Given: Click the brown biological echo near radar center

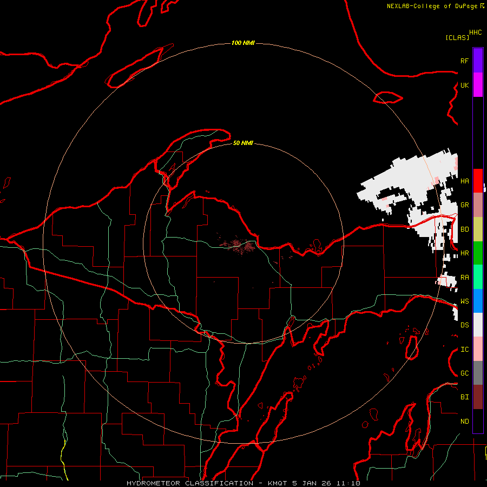Looking at the screenshot, I should click(238, 245).
